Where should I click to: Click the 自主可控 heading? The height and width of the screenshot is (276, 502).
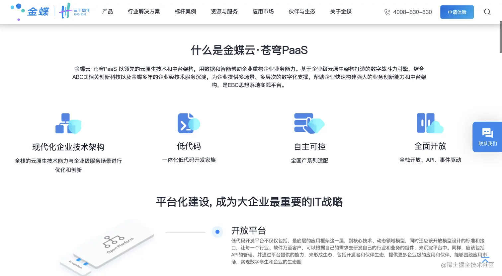[309, 147]
